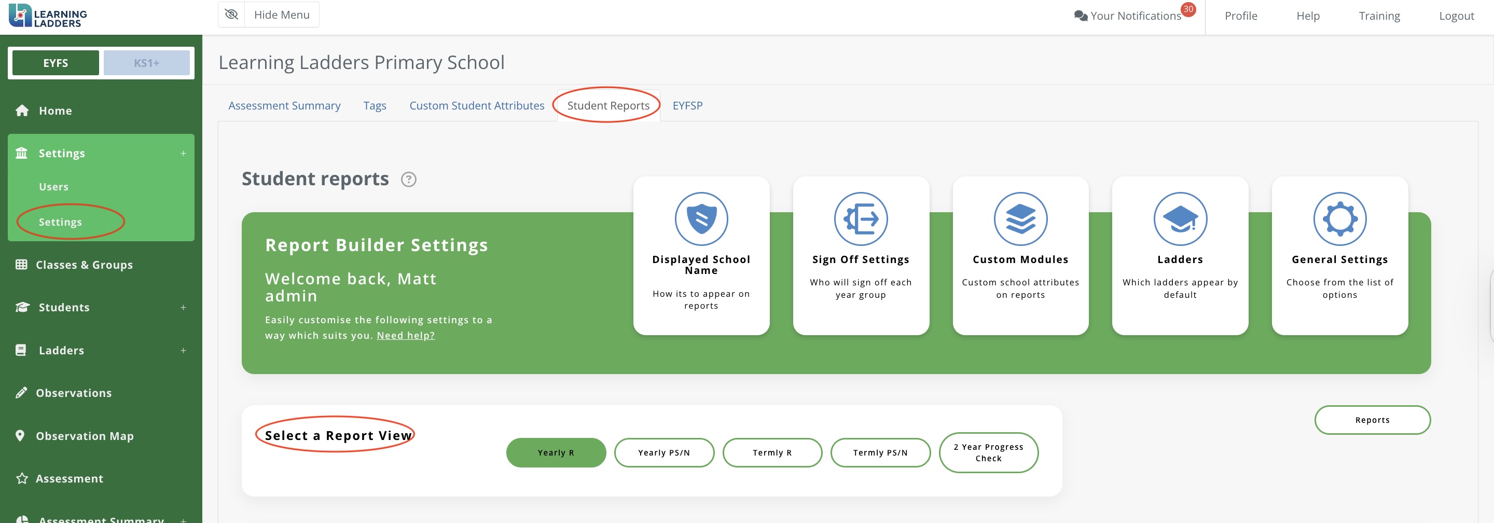Select the Ladders graduation cap icon
Viewport: 1494px width, 523px height.
tap(1180, 219)
